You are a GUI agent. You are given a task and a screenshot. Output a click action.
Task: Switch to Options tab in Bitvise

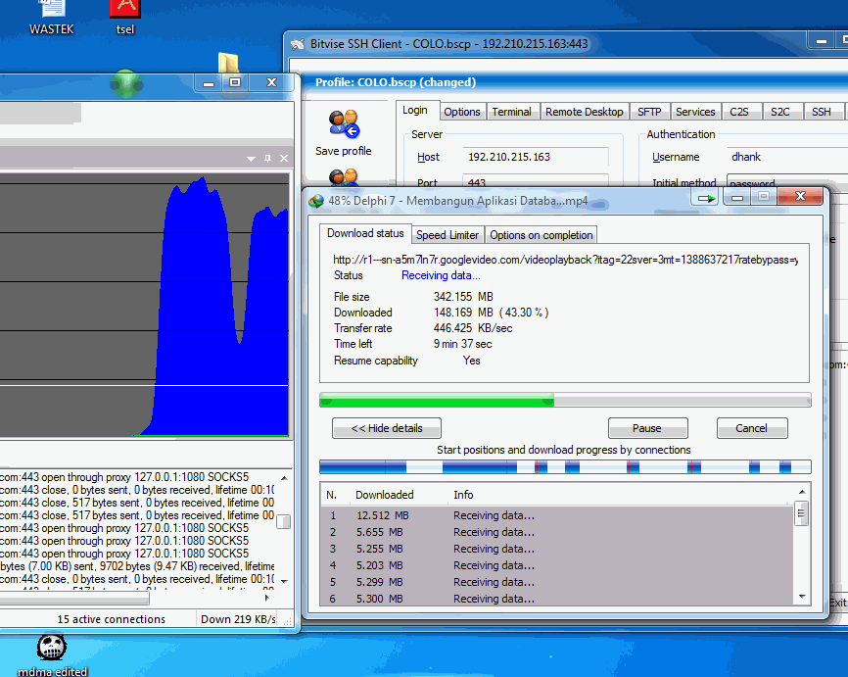[462, 112]
